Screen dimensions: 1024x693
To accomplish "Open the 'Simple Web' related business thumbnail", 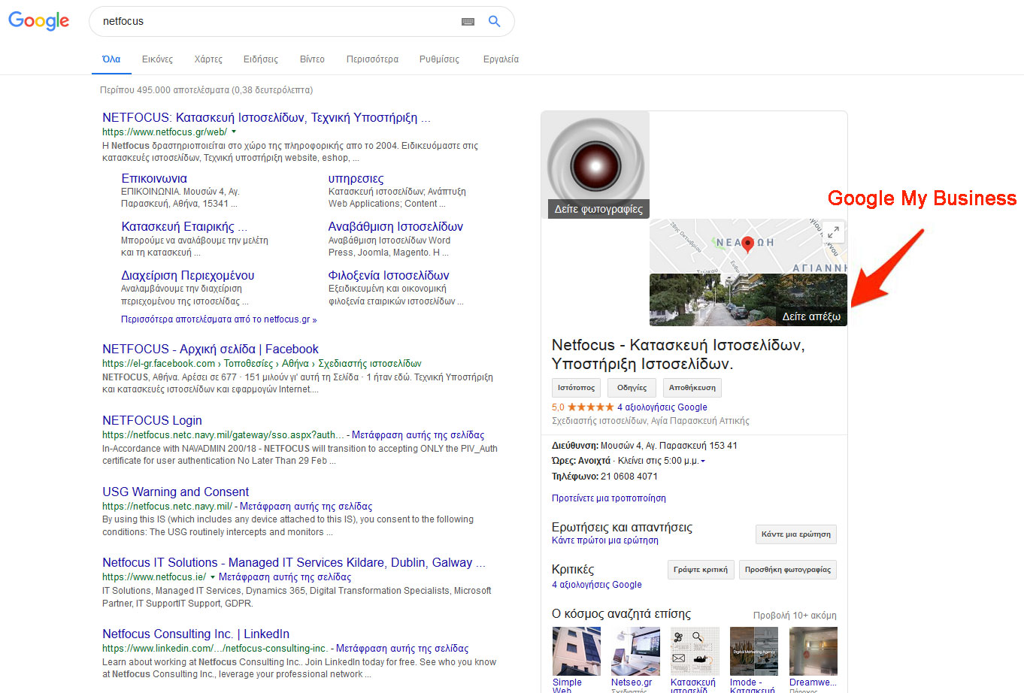I will tap(577, 652).
